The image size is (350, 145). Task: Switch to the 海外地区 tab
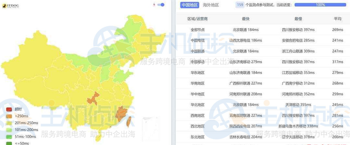211,5
